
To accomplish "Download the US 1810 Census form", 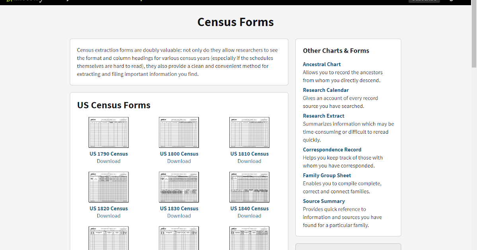I will 249,161.
